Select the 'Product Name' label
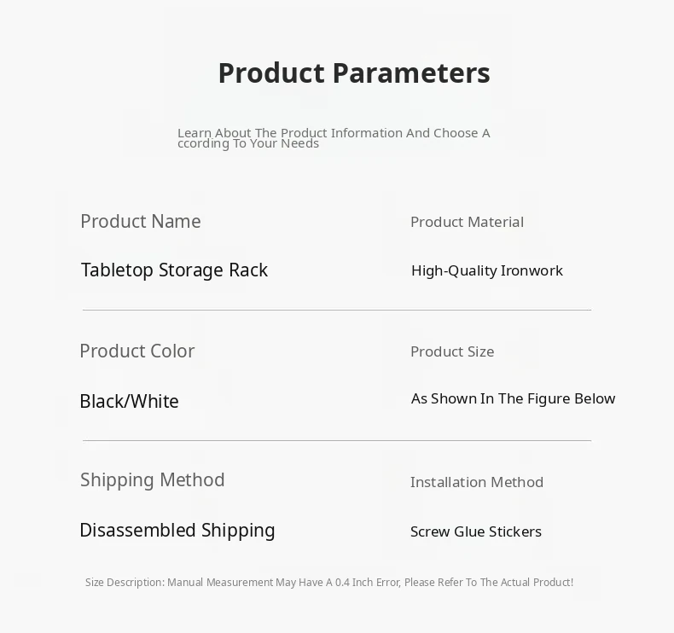The height and width of the screenshot is (633, 674). click(x=141, y=222)
